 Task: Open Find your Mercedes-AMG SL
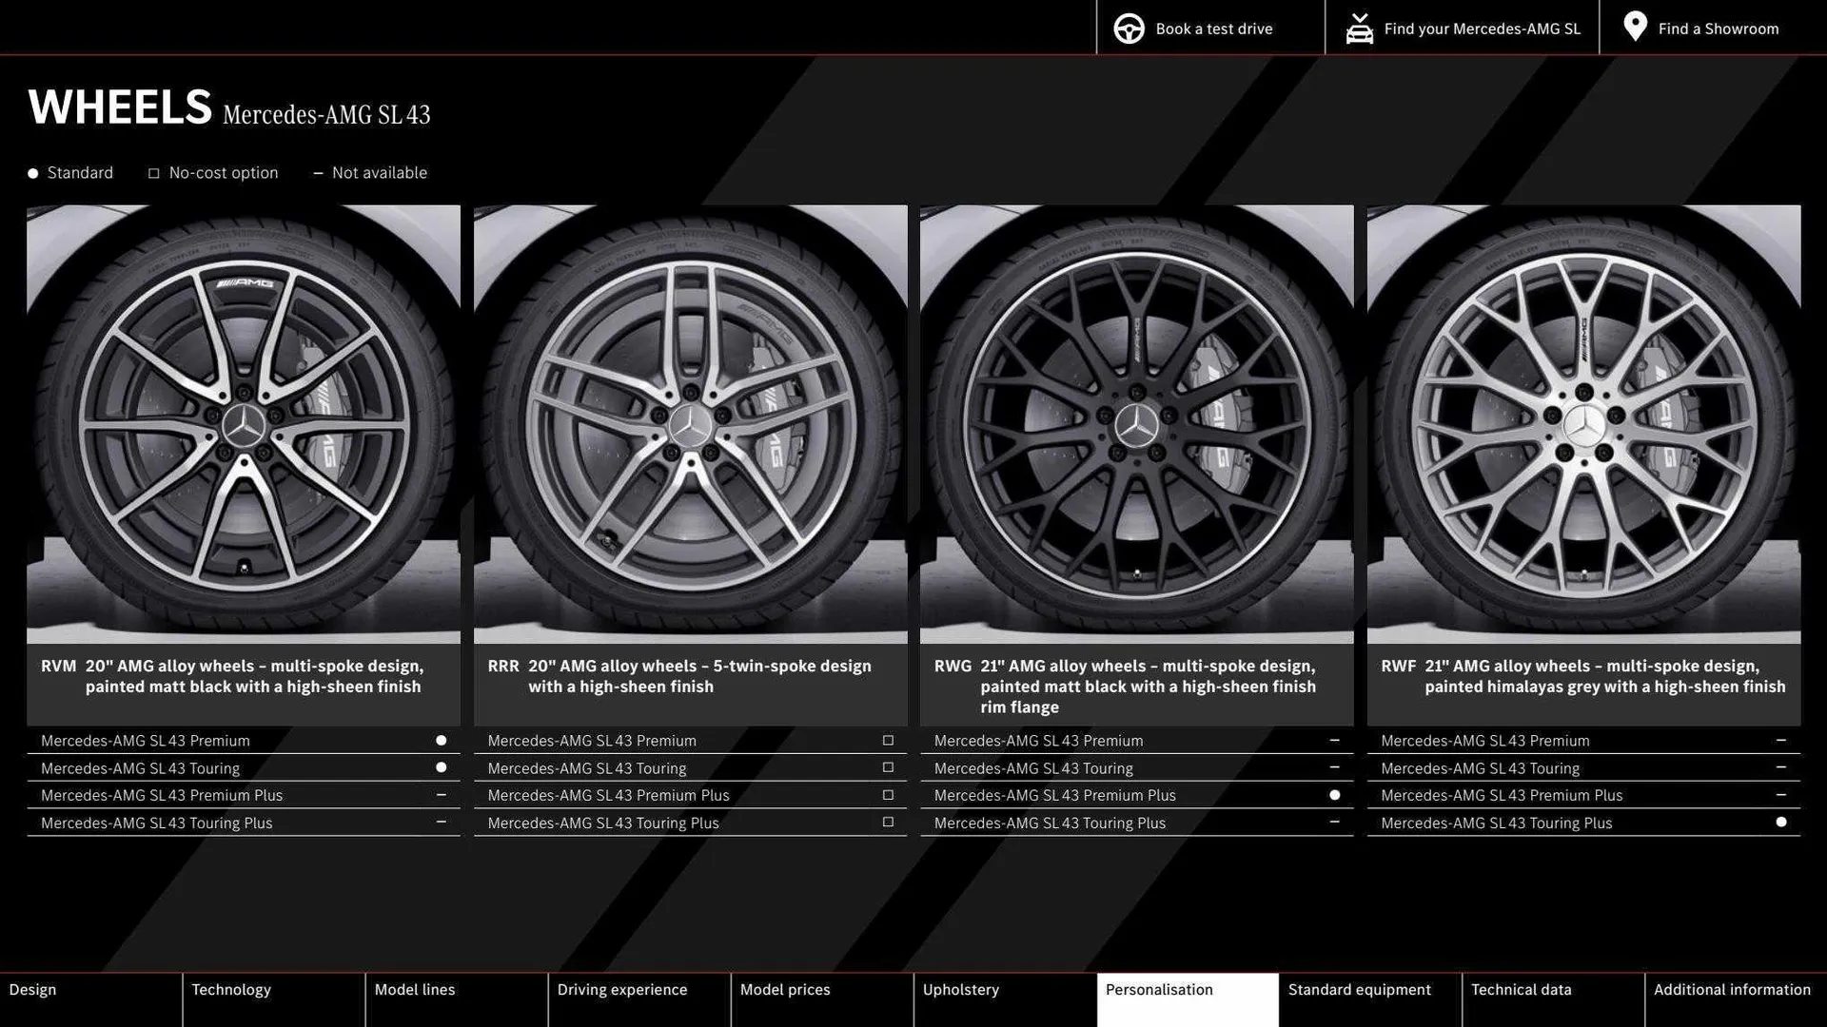[x=1481, y=28]
